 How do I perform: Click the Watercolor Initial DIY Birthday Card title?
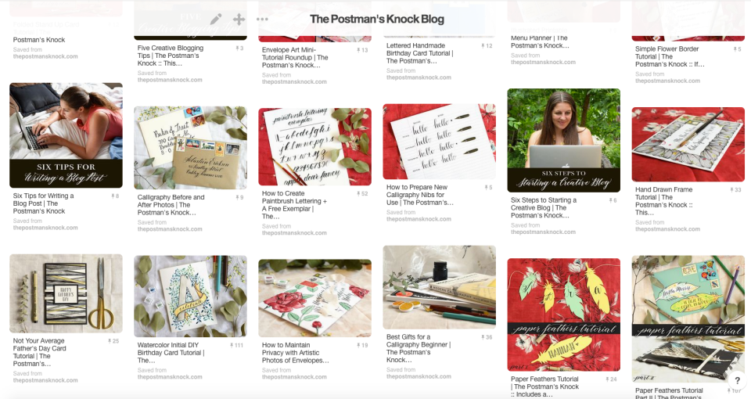click(x=171, y=353)
